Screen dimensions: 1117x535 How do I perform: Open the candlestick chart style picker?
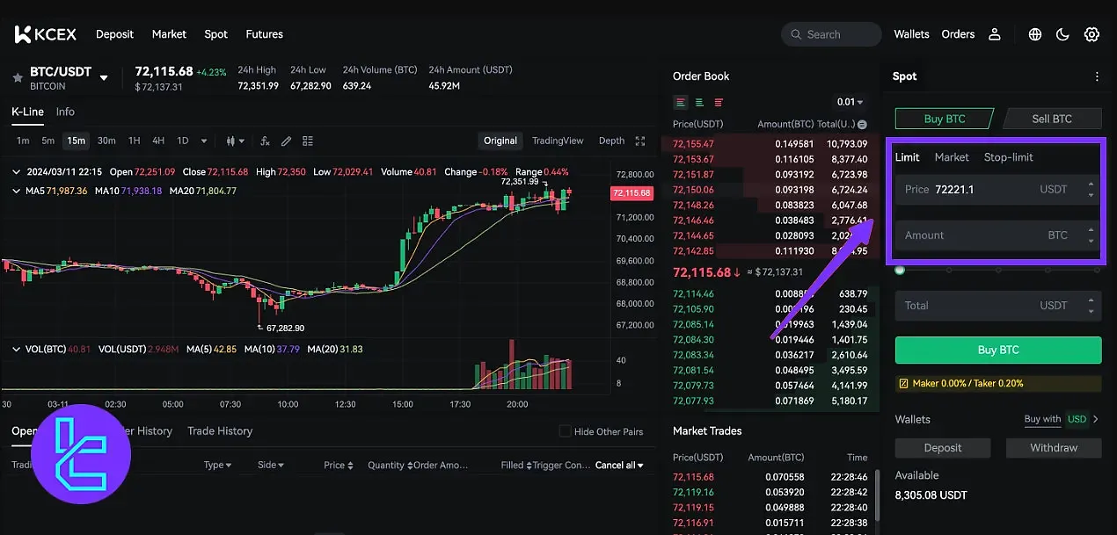pos(231,141)
